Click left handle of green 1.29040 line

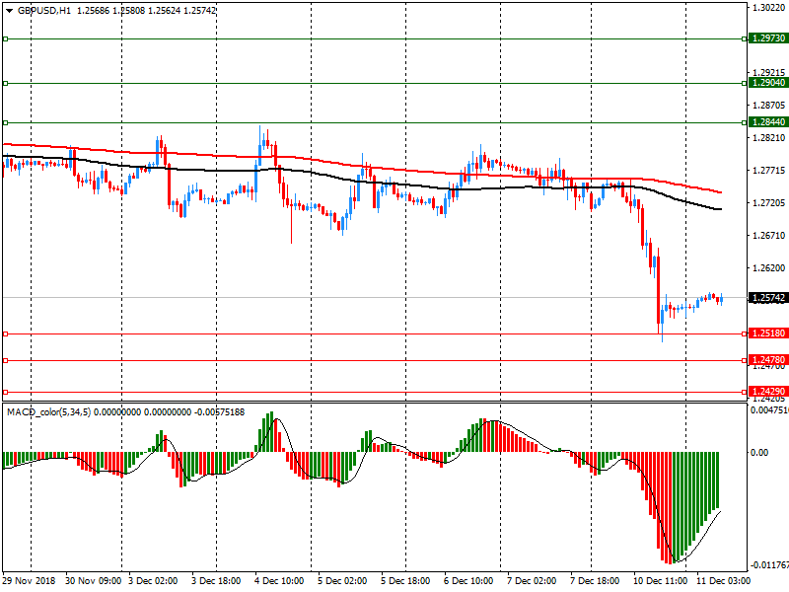click(5, 83)
